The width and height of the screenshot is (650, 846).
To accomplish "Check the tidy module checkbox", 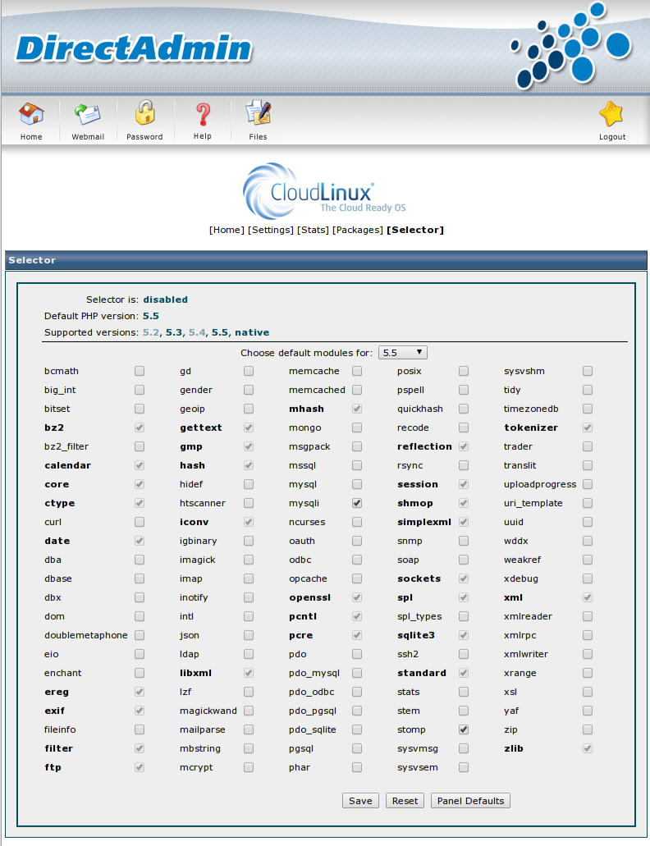I will pyautogui.click(x=588, y=390).
